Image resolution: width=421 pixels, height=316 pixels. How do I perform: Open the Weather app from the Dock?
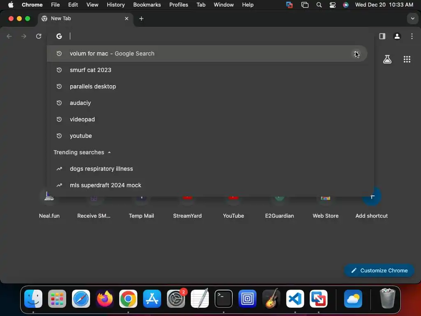[353, 299]
